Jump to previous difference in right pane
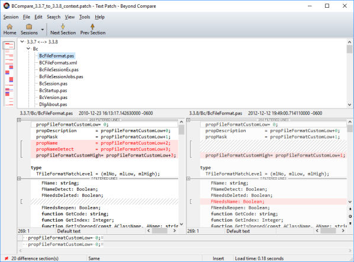The image size is (354, 262). point(350,209)
